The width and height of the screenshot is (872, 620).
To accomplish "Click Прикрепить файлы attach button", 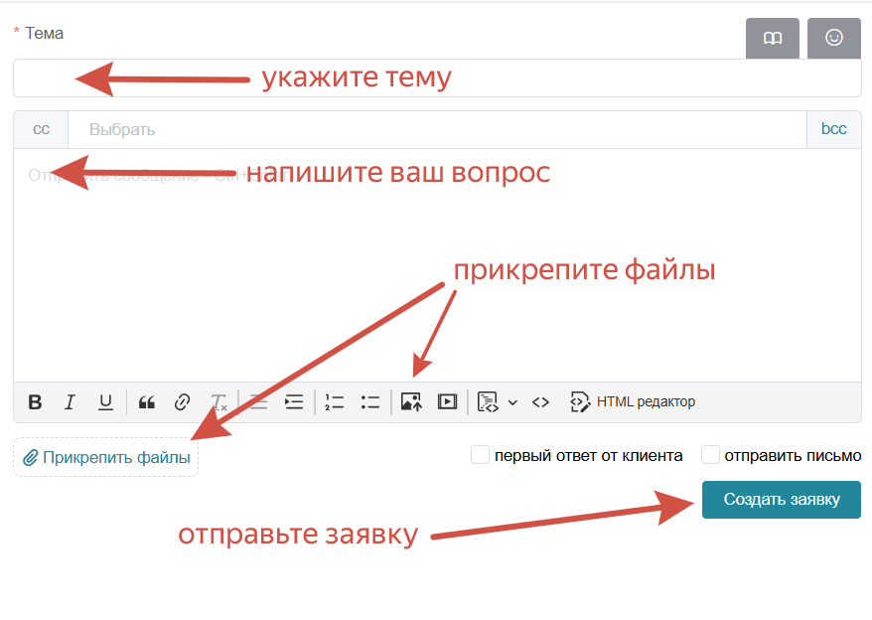I will pos(105,457).
